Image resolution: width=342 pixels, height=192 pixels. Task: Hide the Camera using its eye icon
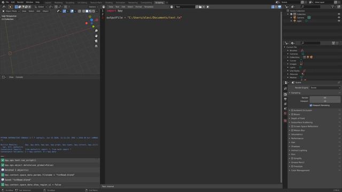tap(339, 18)
